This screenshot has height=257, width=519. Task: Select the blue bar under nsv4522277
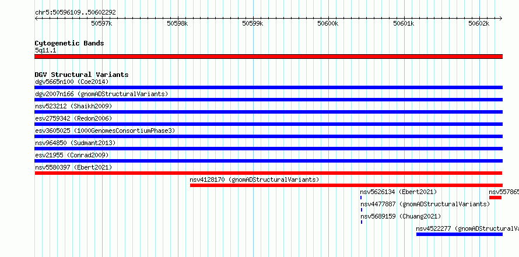[460, 234]
